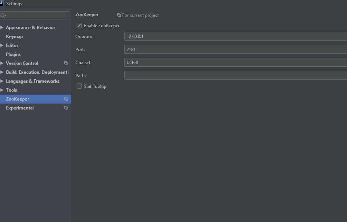
Task: Enable the Stat Tooltip checkbox
Action: point(79,86)
